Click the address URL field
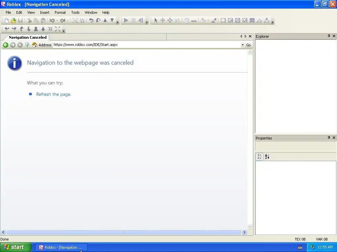 click(x=146, y=45)
